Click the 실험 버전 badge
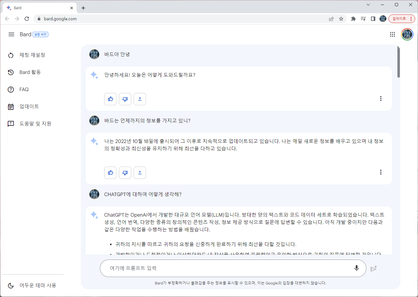This screenshot has width=418, height=297. tap(41, 34)
